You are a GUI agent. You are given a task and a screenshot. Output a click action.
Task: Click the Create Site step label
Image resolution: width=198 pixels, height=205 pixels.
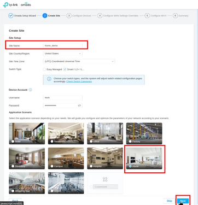[54, 16]
